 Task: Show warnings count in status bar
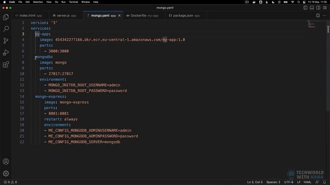pos(14,182)
